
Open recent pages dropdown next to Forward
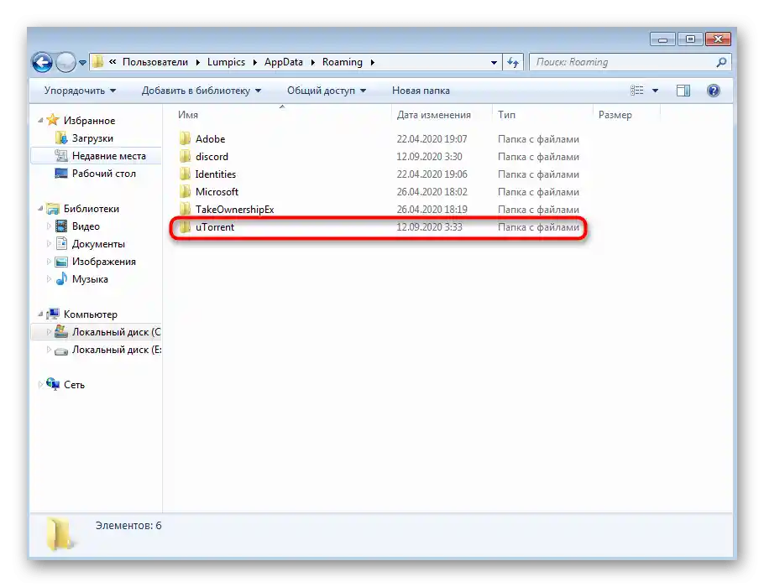[83, 63]
